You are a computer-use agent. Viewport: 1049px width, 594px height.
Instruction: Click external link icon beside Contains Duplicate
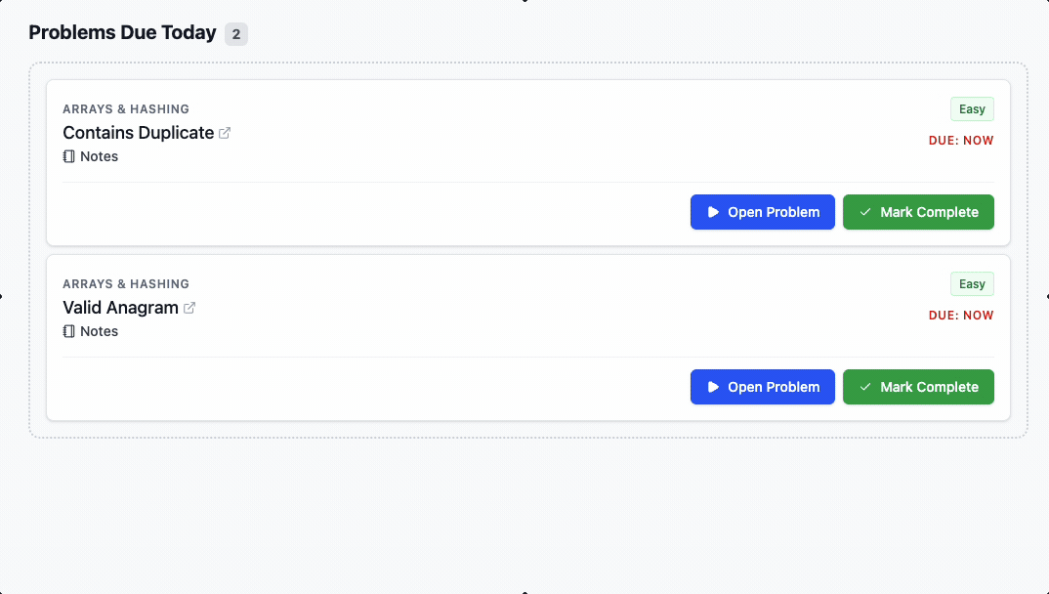tap(225, 133)
